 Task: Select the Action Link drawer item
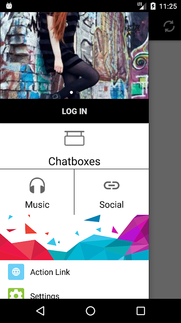coord(74,272)
